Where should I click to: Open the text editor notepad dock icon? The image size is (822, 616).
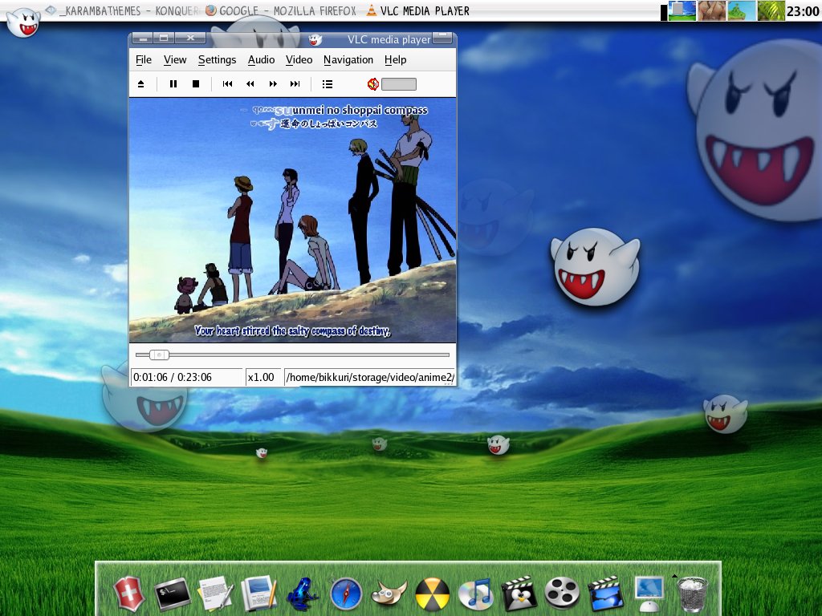click(215, 594)
